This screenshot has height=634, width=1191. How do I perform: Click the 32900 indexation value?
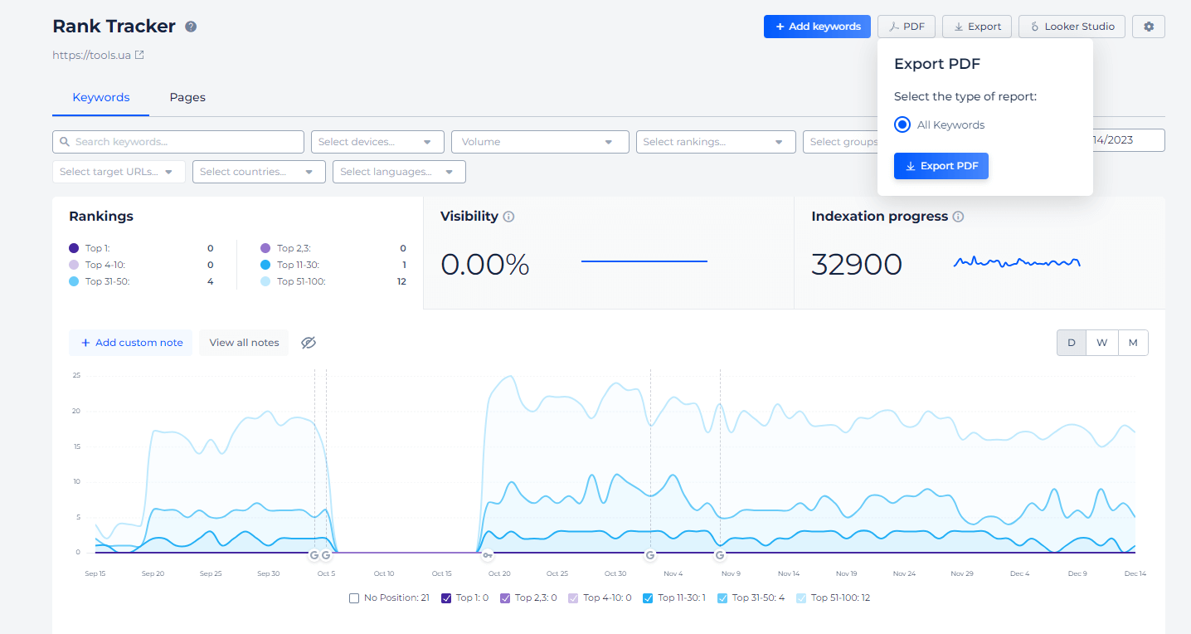(857, 265)
